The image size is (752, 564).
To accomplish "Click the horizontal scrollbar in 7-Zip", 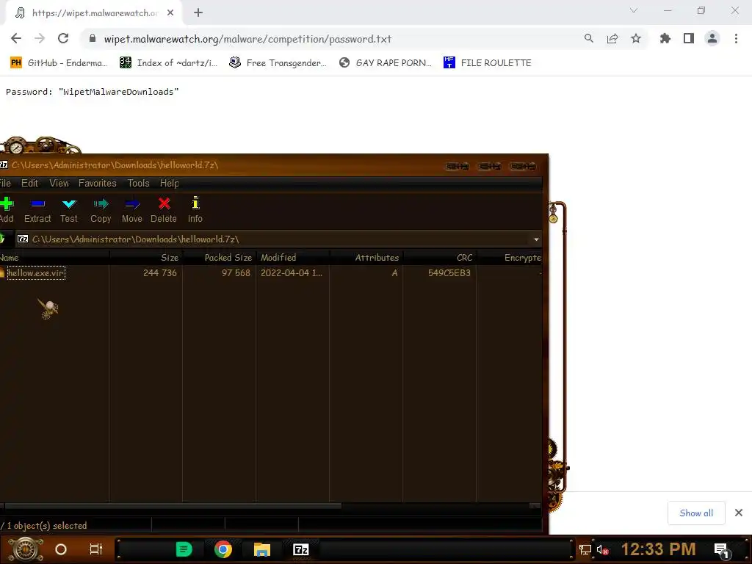I will [173, 505].
